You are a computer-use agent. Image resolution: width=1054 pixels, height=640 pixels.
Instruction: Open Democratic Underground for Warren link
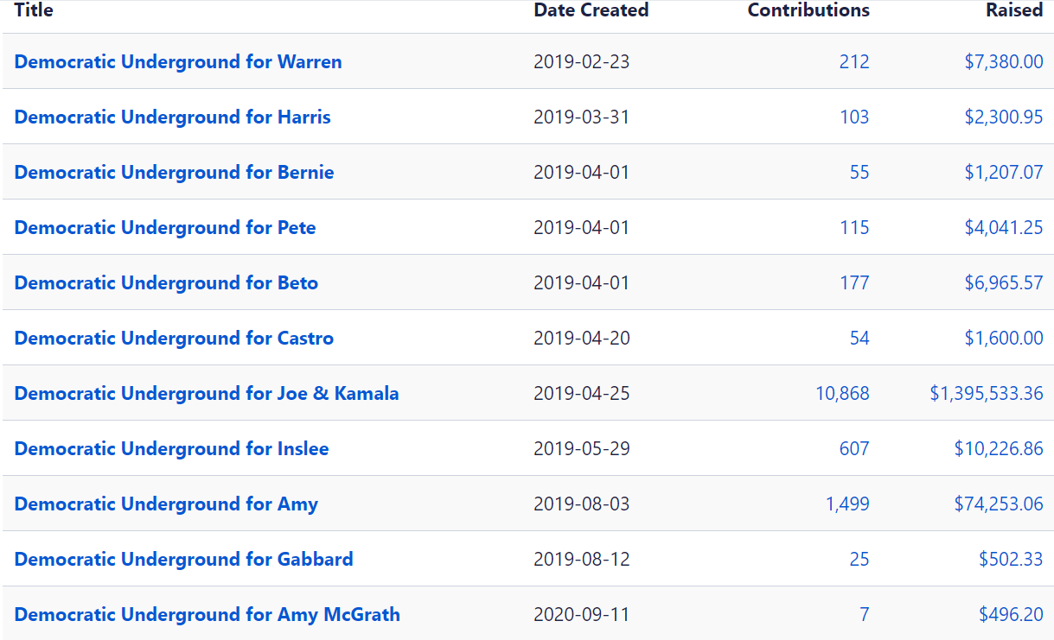point(178,62)
